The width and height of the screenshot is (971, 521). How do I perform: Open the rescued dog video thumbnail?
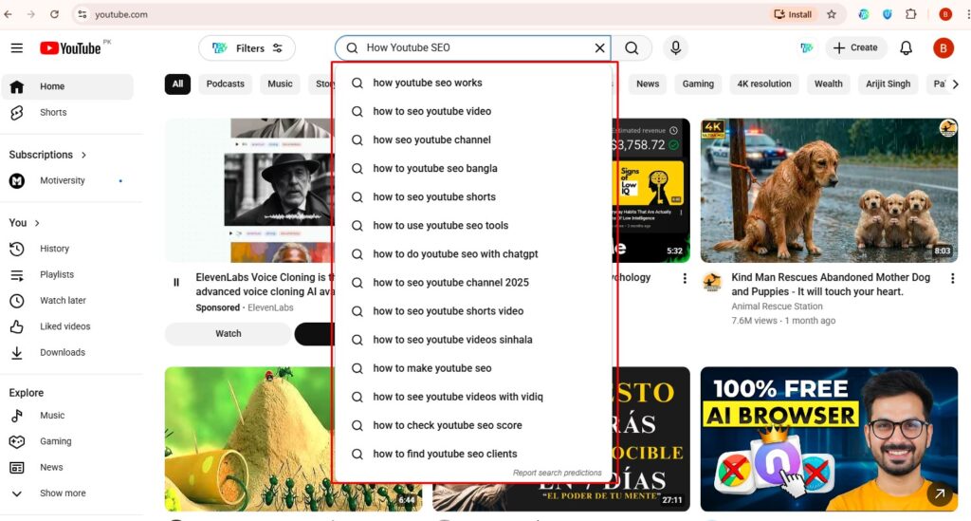829,190
